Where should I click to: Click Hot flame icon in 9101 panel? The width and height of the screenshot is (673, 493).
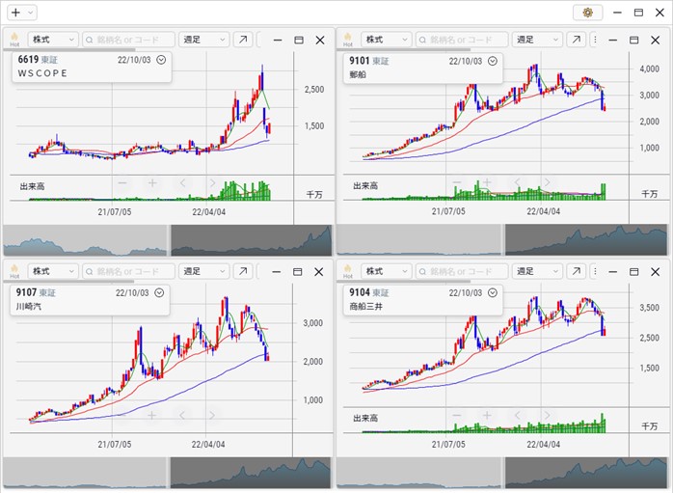pos(348,40)
